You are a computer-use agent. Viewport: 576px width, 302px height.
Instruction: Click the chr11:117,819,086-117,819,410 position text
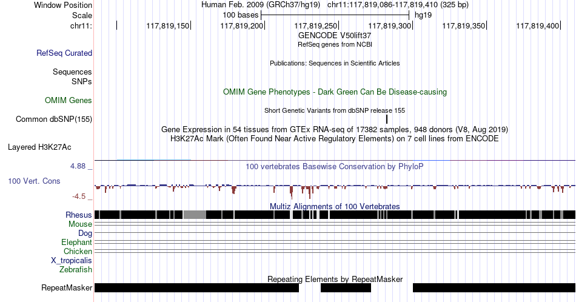pos(398,5)
